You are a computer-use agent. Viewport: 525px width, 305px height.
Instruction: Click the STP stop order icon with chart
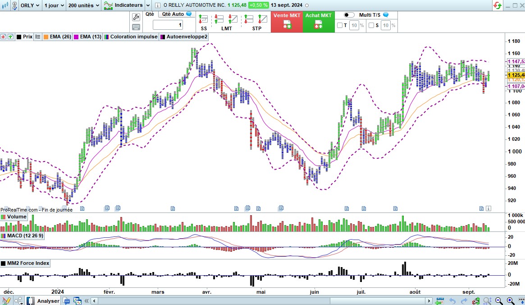tap(262, 19)
